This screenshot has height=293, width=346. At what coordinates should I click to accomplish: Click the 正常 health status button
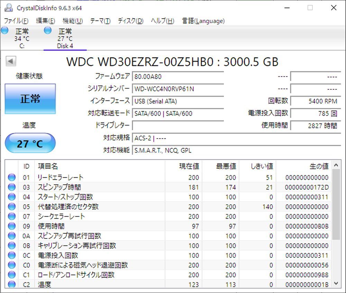(30, 99)
